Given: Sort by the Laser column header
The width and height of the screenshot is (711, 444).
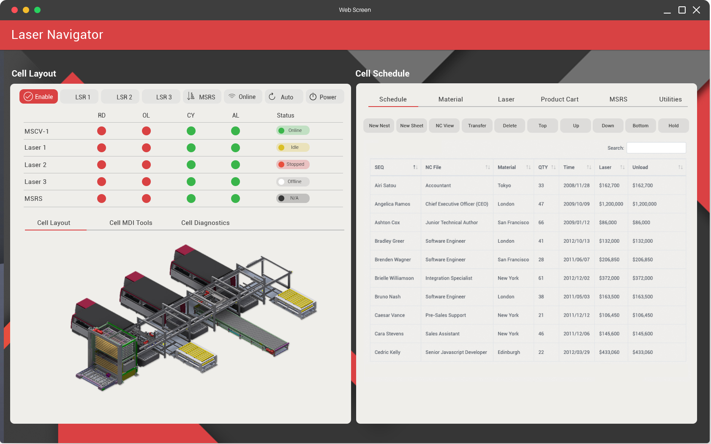Looking at the screenshot, I should click(x=611, y=167).
